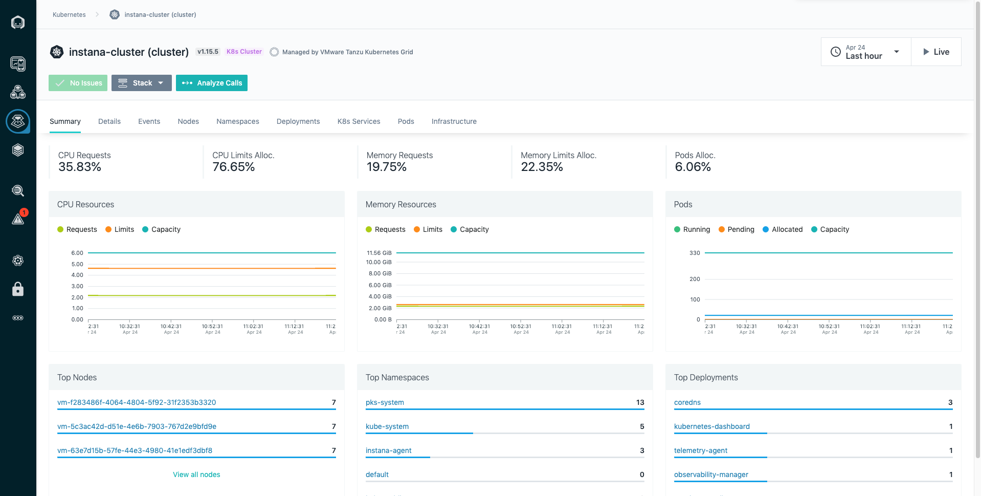
Task: Open the Last hour time range dropdown
Action: click(866, 52)
